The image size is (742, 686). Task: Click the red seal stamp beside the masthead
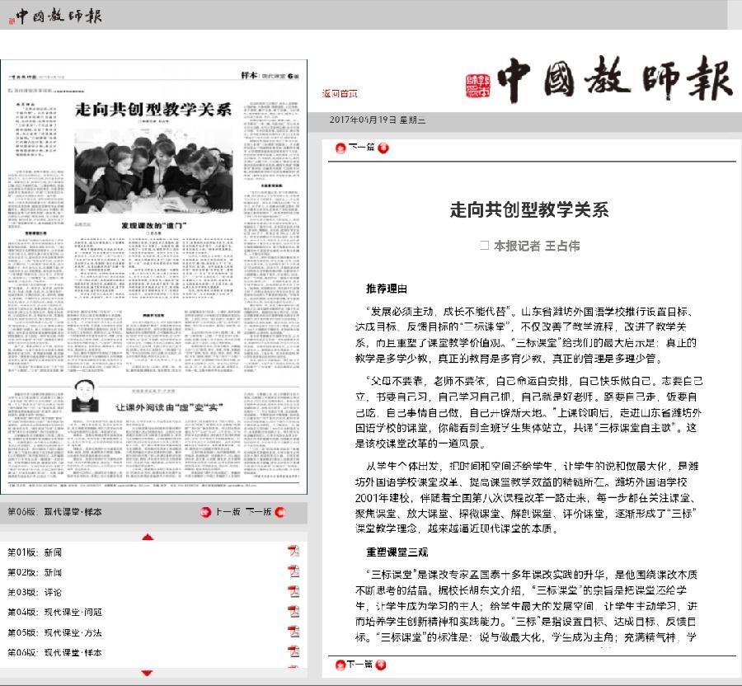click(x=478, y=86)
